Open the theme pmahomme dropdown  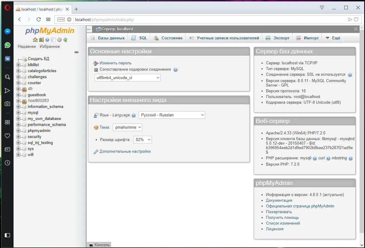coord(128,127)
